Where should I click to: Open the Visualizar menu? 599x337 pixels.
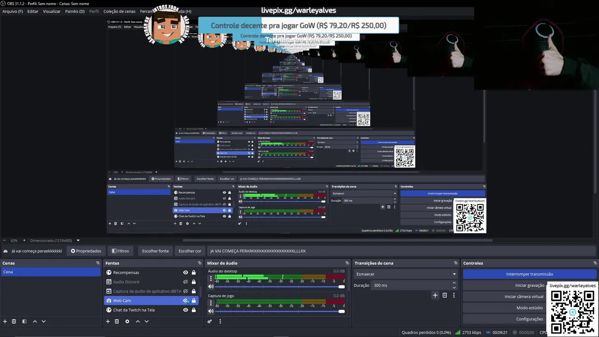(51, 11)
